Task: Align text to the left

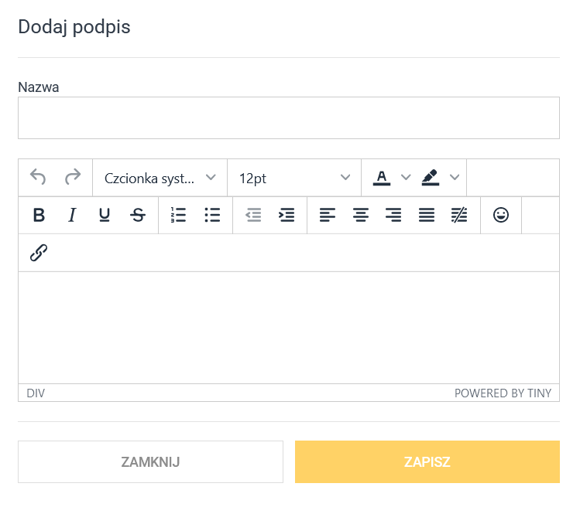Action: point(328,216)
